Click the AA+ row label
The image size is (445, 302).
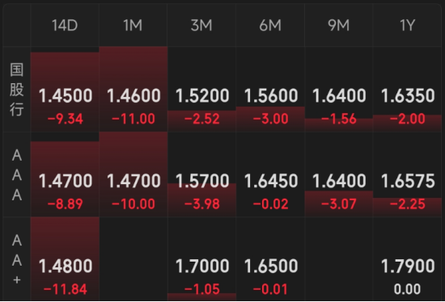(17, 259)
